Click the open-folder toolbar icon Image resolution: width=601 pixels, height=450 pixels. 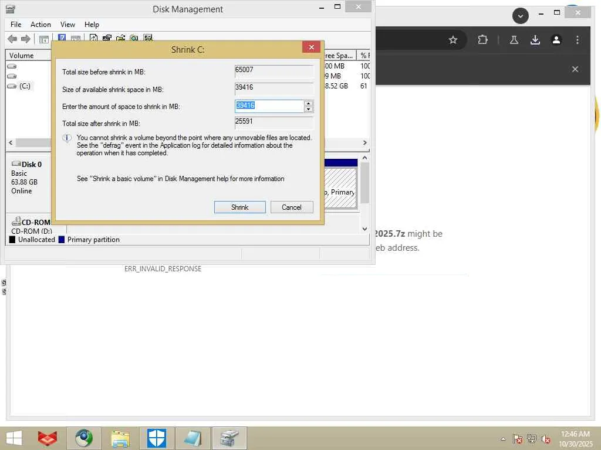pos(121,37)
